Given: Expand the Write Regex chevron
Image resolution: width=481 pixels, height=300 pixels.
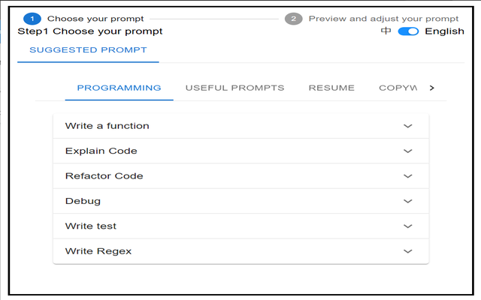Looking at the screenshot, I should [407, 252].
